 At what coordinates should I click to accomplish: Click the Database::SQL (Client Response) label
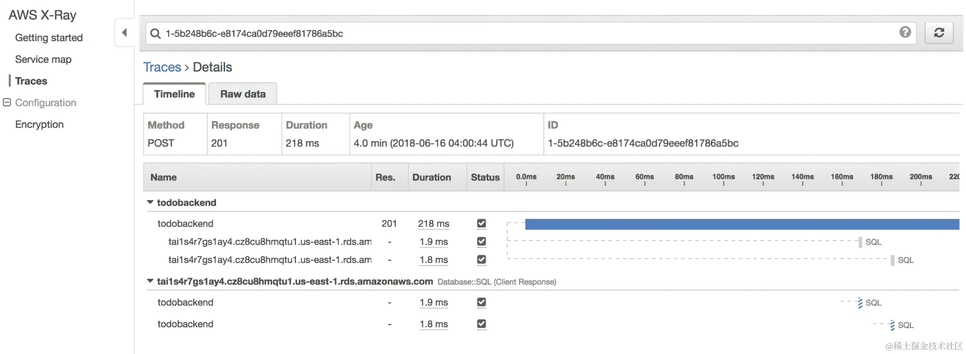pos(496,282)
